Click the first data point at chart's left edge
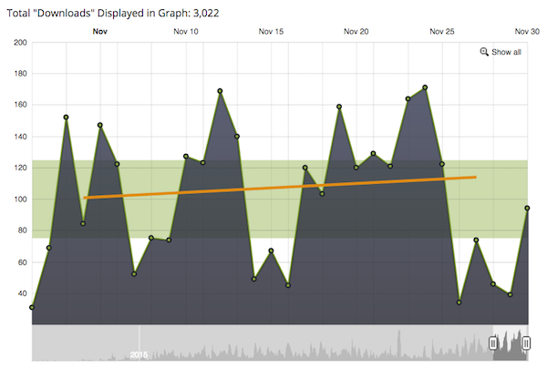Screen dimensions: 547x369 (32, 307)
